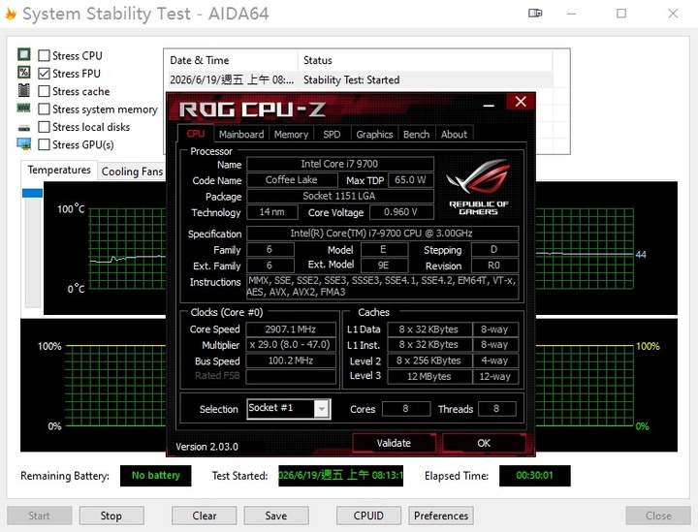The image size is (698, 532).
Task: Uncheck the Stress FPU checkbox
Action: pos(44,74)
